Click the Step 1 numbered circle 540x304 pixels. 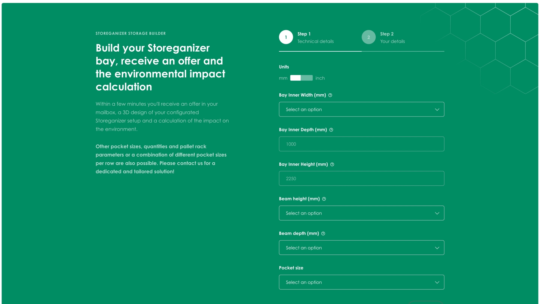pyautogui.click(x=286, y=37)
